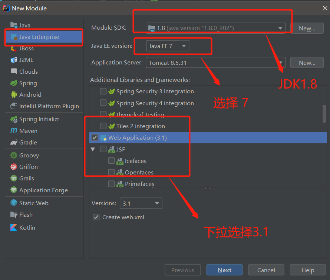
Task: Click the Cancel button
Action: 266,270
